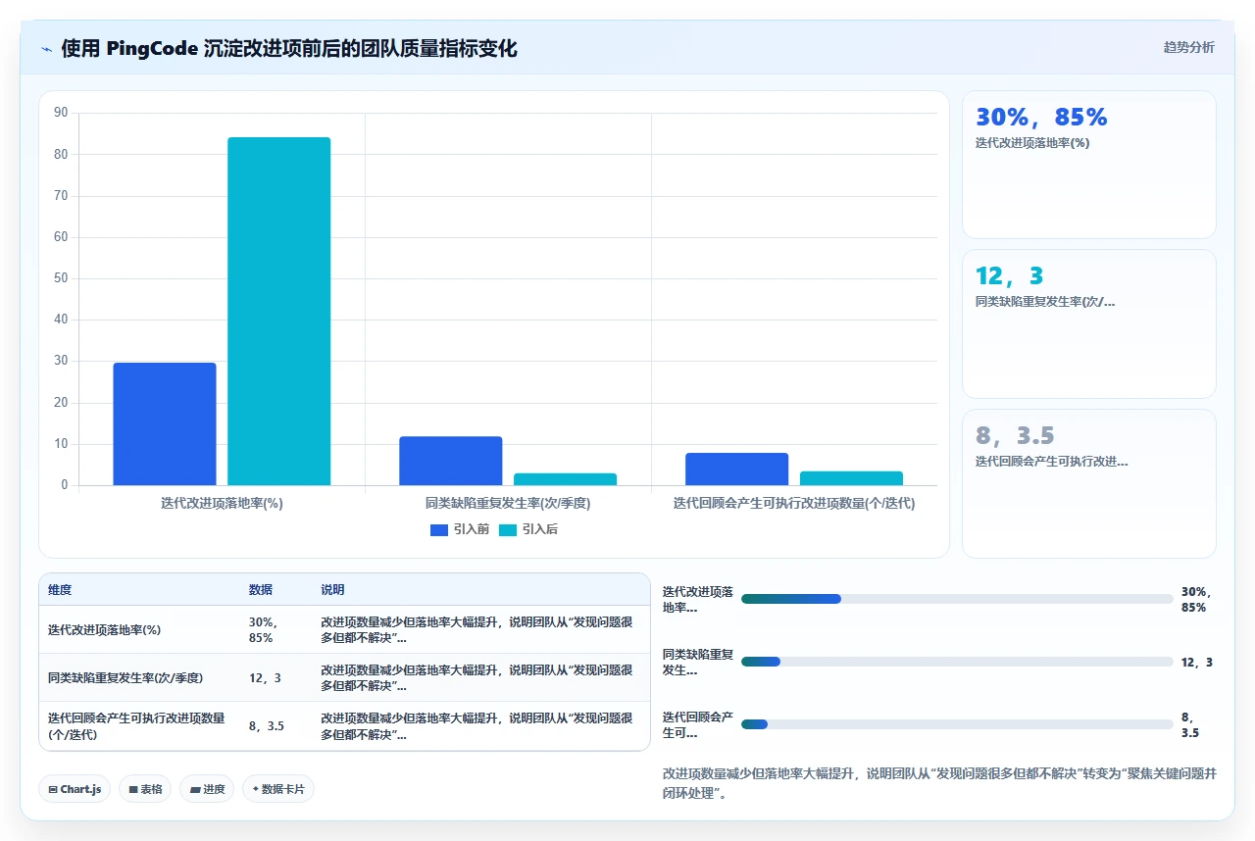Click the 维度 table column header
Viewport: 1255px width, 841px height.
click(60, 590)
